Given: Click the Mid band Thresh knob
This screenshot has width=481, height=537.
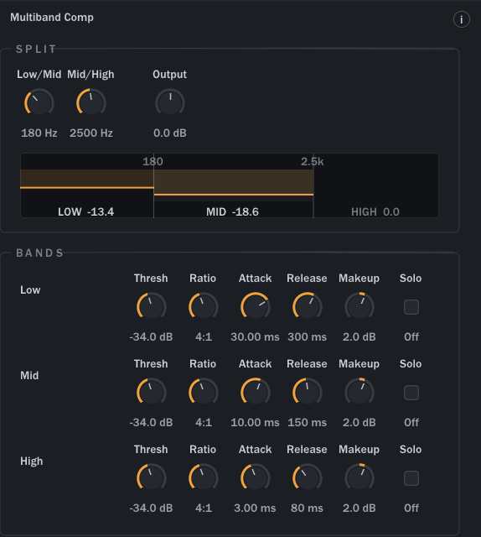Looking at the screenshot, I should (151, 392).
